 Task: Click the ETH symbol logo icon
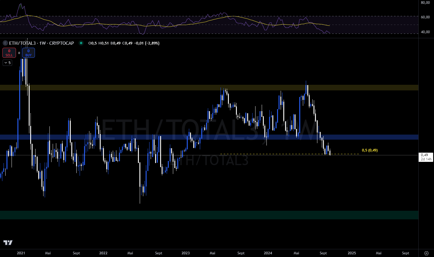pos(5,43)
